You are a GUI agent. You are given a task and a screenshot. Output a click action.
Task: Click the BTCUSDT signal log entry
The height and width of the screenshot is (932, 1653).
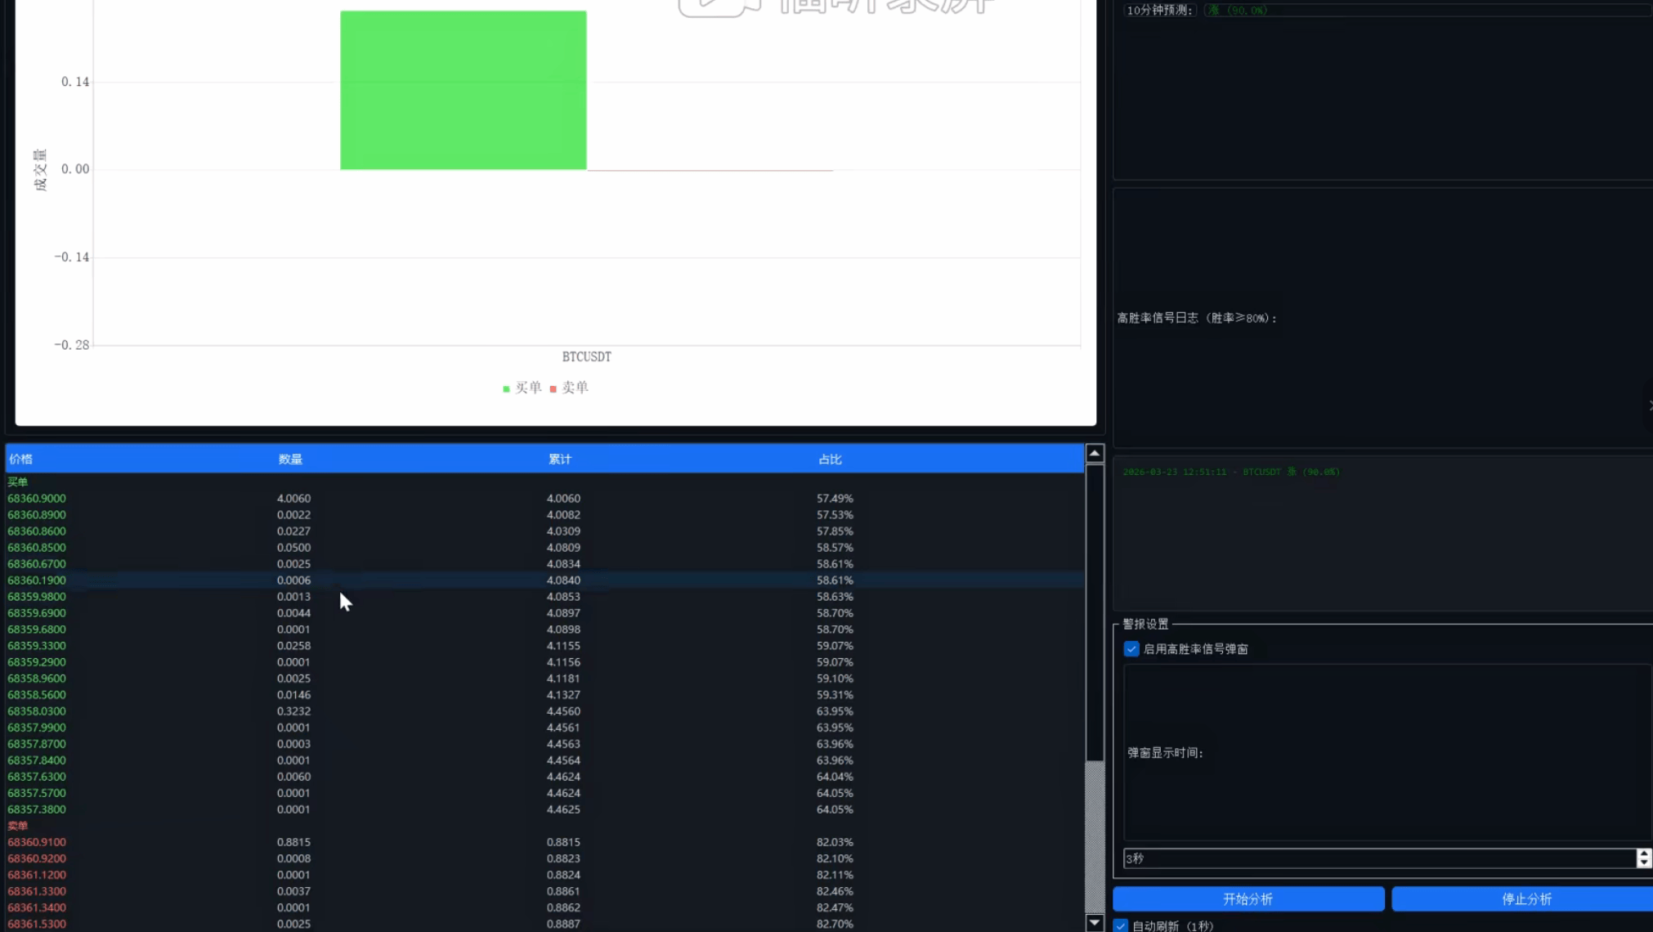1230,473
